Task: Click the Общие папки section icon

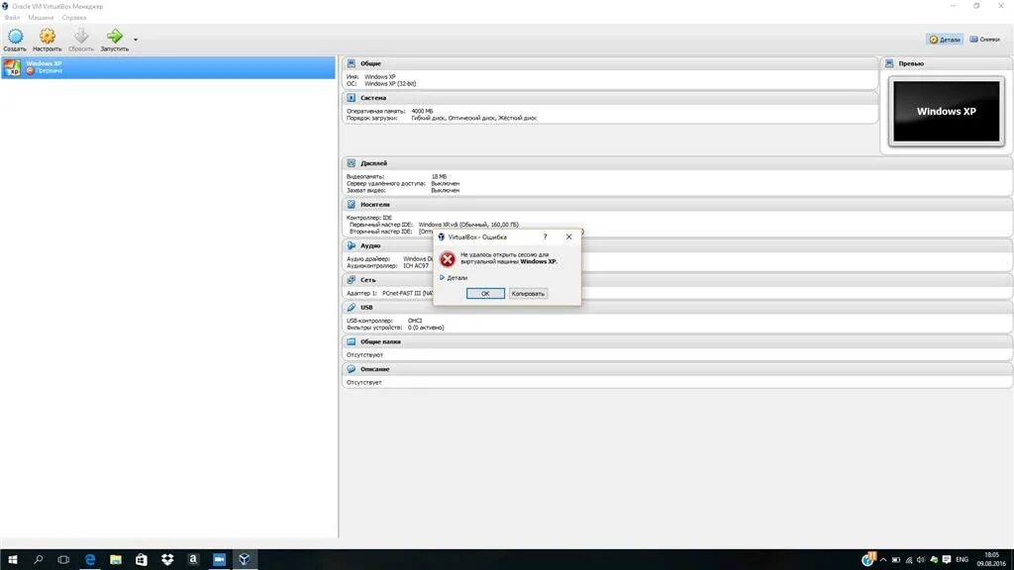Action: 352,341
